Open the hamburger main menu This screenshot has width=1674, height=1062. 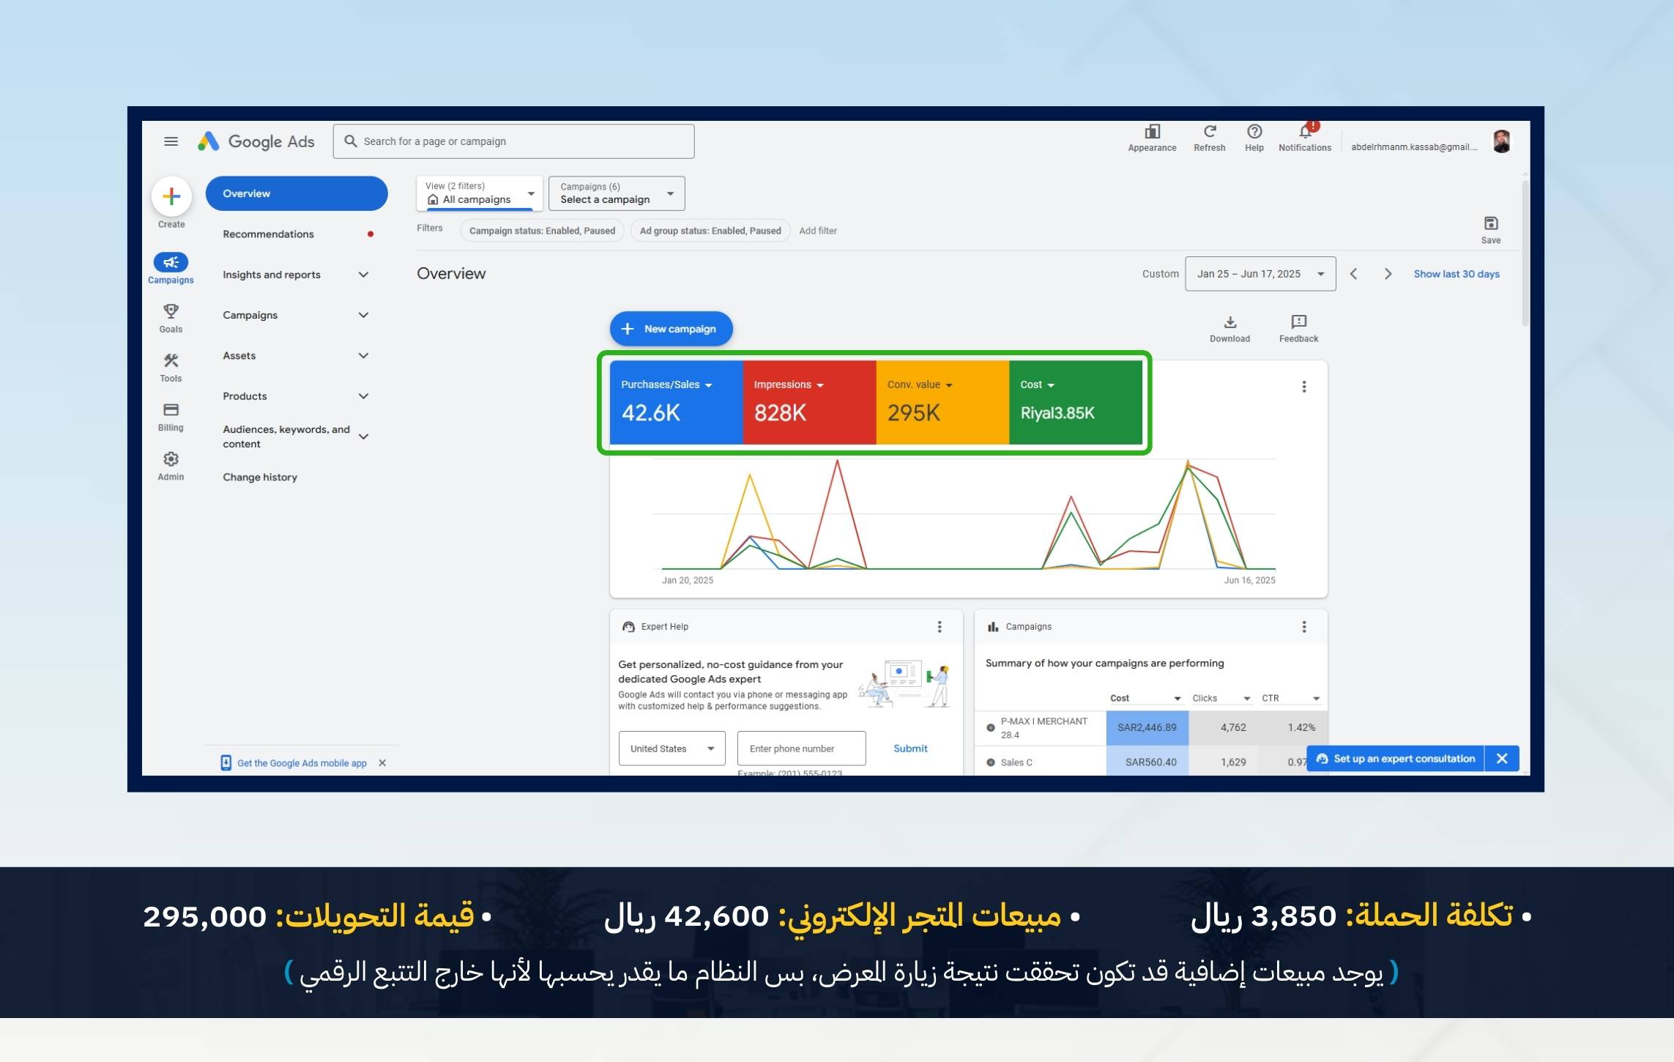point(171,141)
